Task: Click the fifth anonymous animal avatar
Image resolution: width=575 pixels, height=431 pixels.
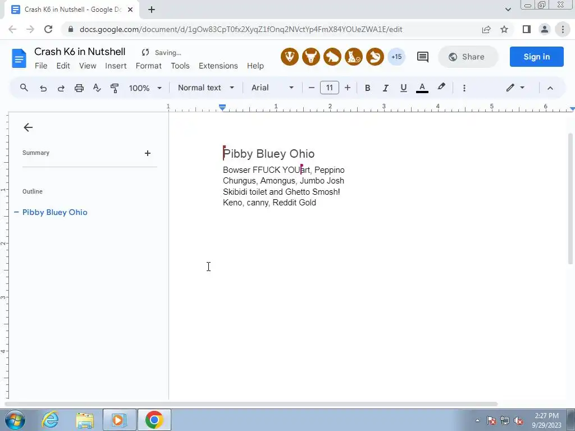Action: point(375,57)
